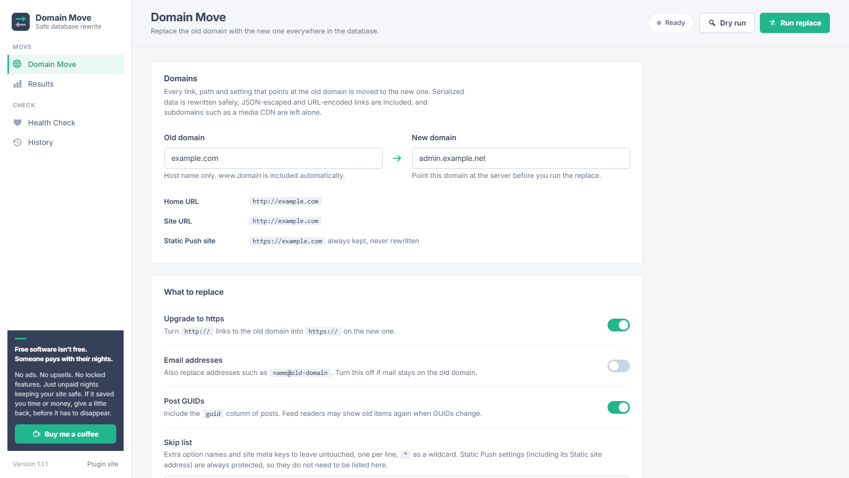Screen dimensions: 849x478
Task: Disable the Post GUIDs switch
Action: [x=619, y=407]
